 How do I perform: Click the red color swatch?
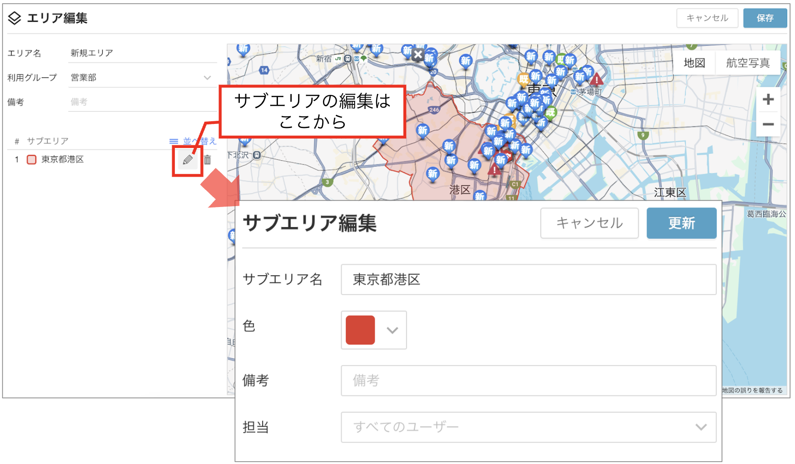(360, 330)
